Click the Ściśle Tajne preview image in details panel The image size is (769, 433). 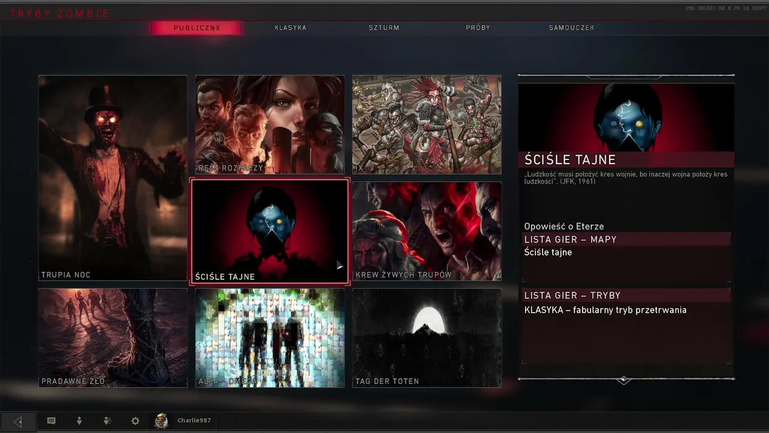click(x=626, y=117)
